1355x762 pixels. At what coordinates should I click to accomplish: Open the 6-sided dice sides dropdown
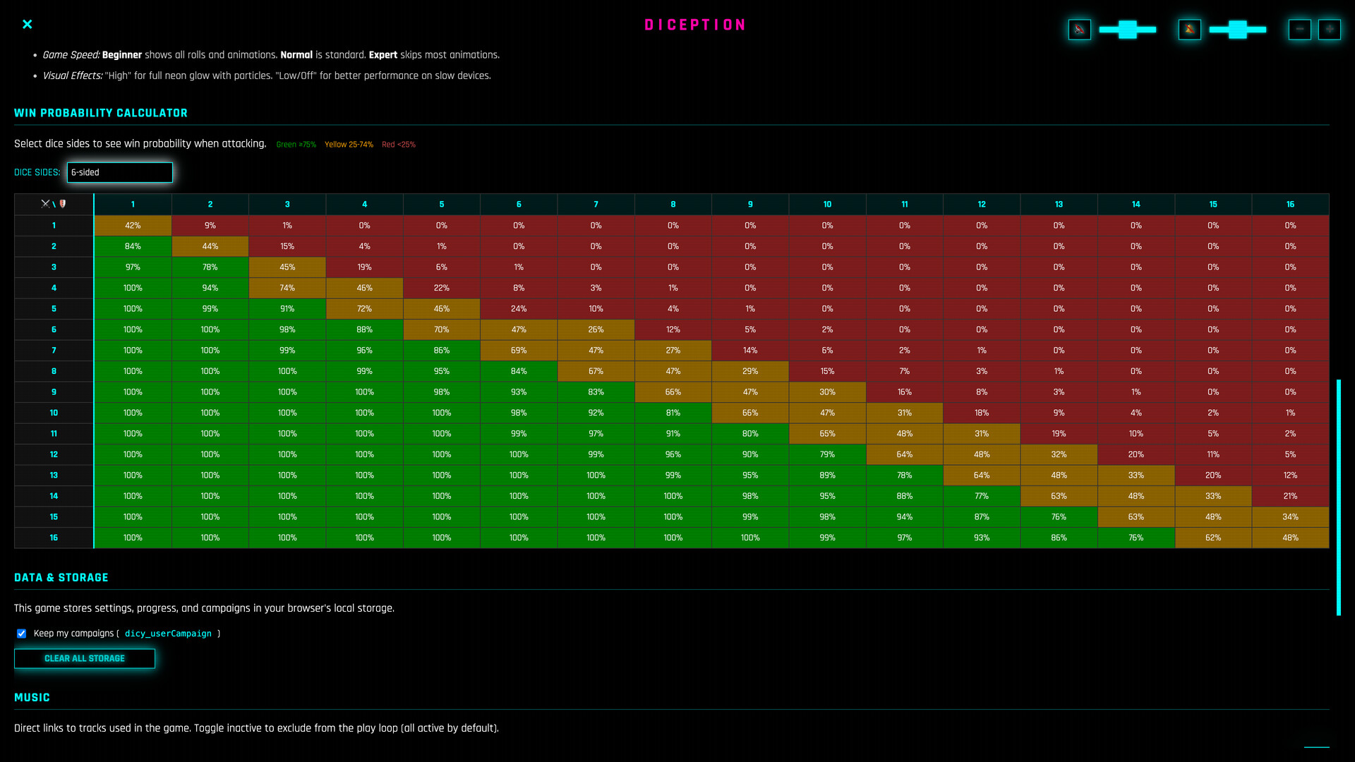(x=119, y=172)
